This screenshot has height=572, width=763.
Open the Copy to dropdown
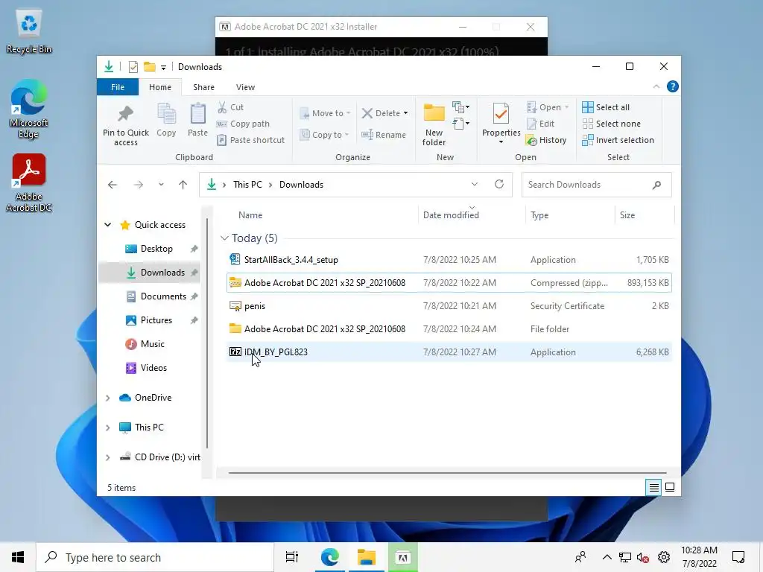pos(324,135)
